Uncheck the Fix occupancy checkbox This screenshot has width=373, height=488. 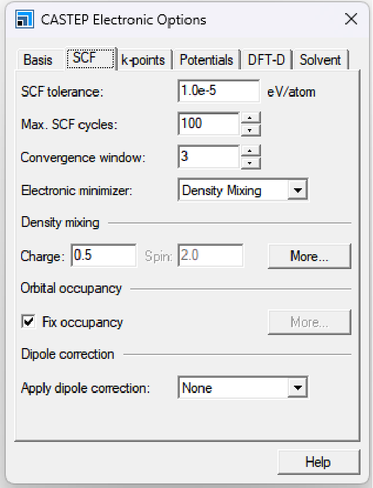(x=28, y=322)
